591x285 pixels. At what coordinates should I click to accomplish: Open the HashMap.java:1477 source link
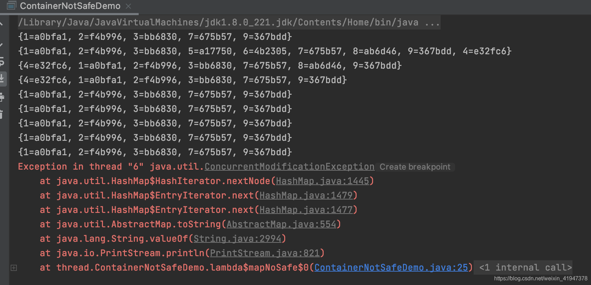pos(306,210)
